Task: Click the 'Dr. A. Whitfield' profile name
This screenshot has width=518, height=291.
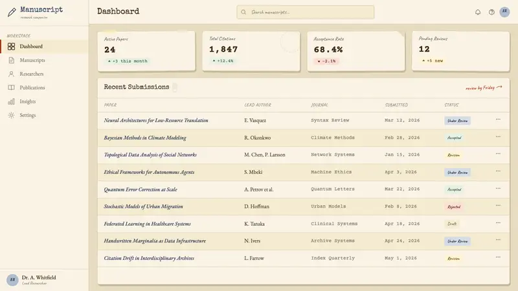Action: pyautogui.click(x=39, y=277)
